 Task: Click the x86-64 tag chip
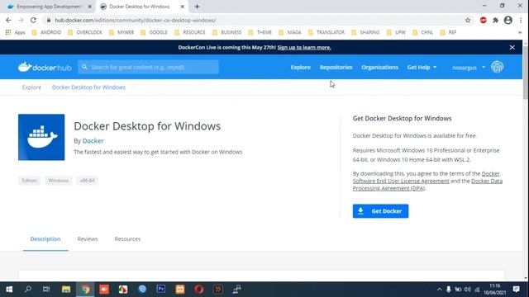[88, 181]
